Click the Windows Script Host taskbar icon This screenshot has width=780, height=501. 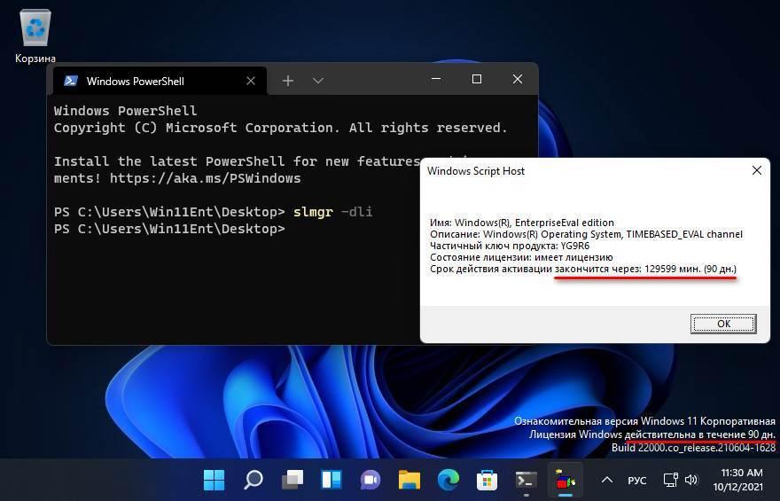point(565,480)
